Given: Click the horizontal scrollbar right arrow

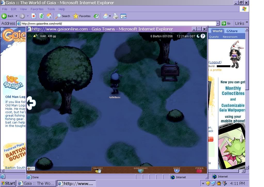Looking at the screenshot, I should click(x=243, y=171).
